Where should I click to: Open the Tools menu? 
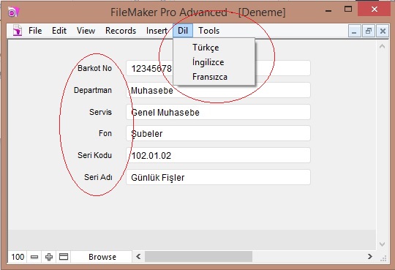[x=208, y=31]
